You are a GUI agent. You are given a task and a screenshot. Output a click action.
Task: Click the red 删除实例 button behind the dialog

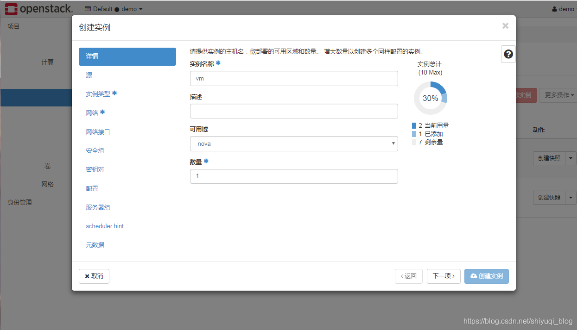pyautogui.click(x=526, y=95)
